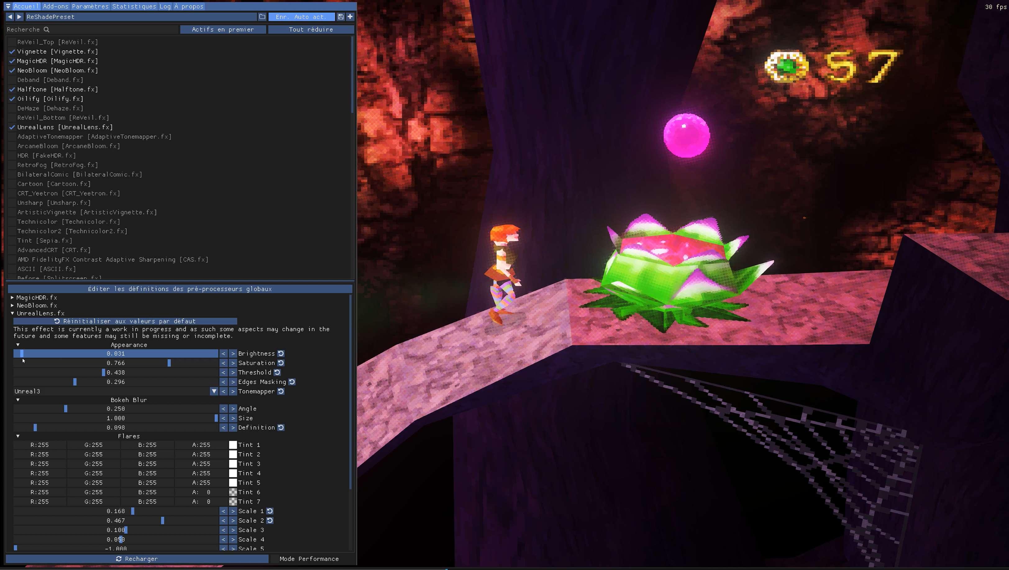
Task: Click the Saturation slider at 0.766
Action: coord(116,363)
